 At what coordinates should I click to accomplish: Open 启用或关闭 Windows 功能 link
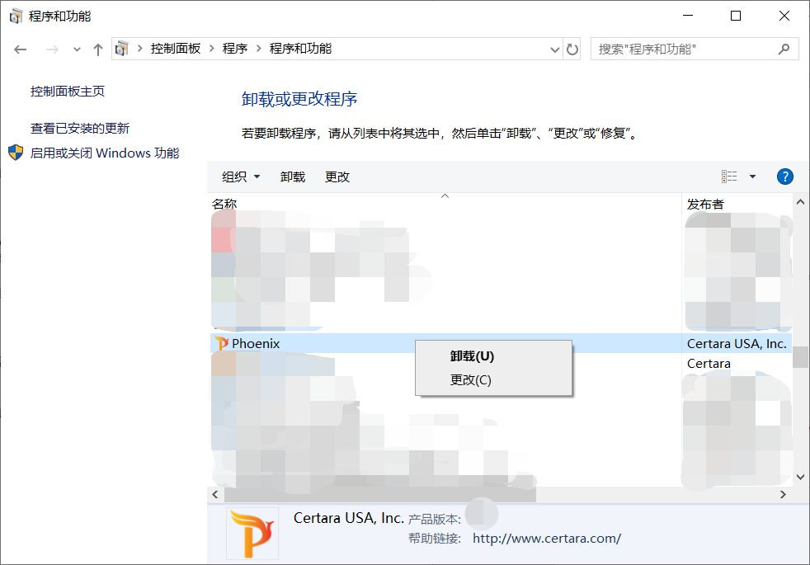[x=105, y=153]
